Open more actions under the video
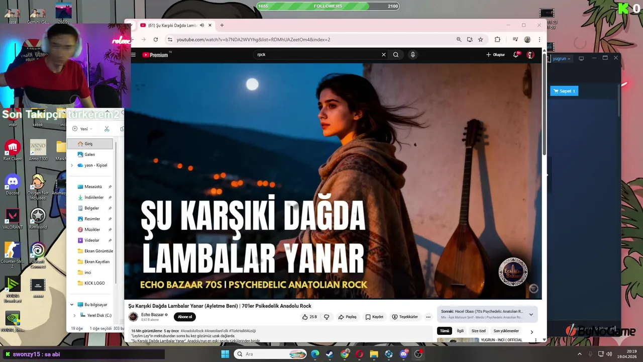643x362 pixels. click(428, 317)
